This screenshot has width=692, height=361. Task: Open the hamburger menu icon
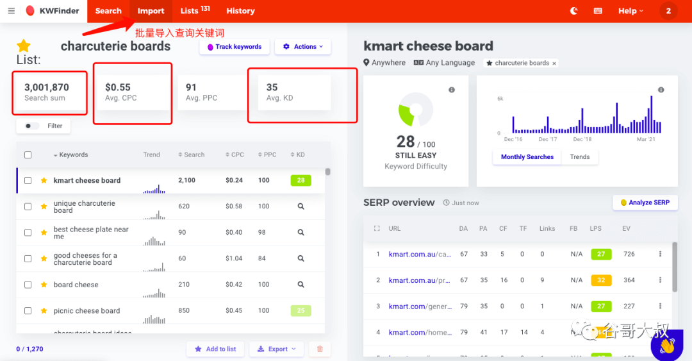[11, 11]
